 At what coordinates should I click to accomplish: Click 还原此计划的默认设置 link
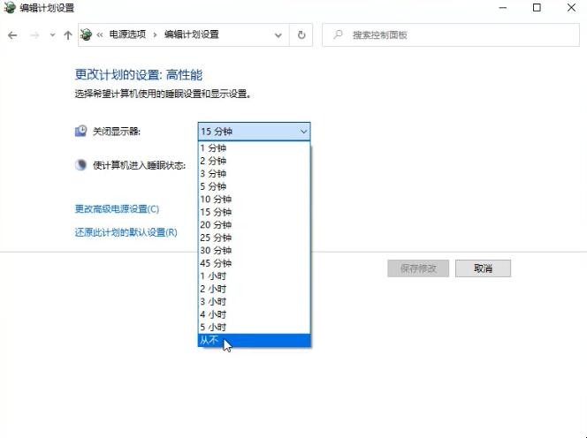tap(126, 232)
